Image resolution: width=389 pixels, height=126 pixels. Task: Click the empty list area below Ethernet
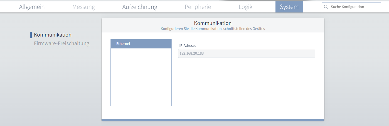pyautogui.click(x=141, y=77)
